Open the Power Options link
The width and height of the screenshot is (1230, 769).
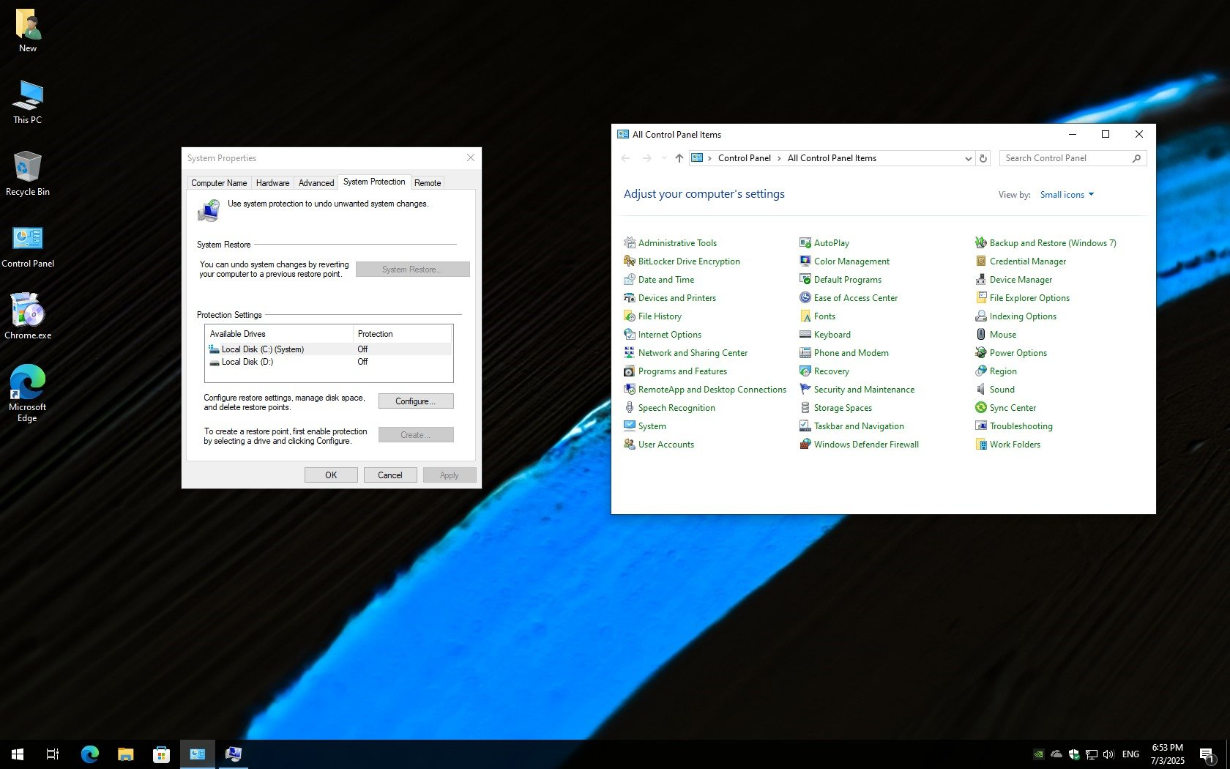coord(1018,353)
